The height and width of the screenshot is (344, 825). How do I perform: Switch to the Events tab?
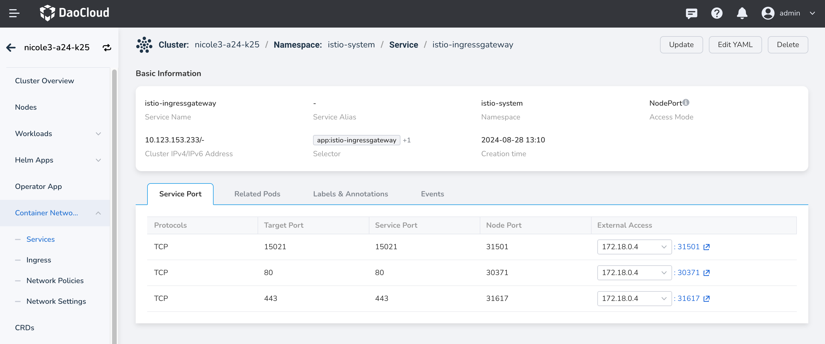(432, 194)
